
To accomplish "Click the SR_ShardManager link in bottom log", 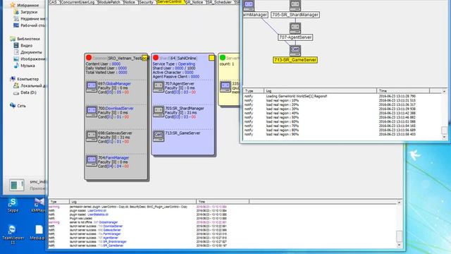I will coord(115,241).
